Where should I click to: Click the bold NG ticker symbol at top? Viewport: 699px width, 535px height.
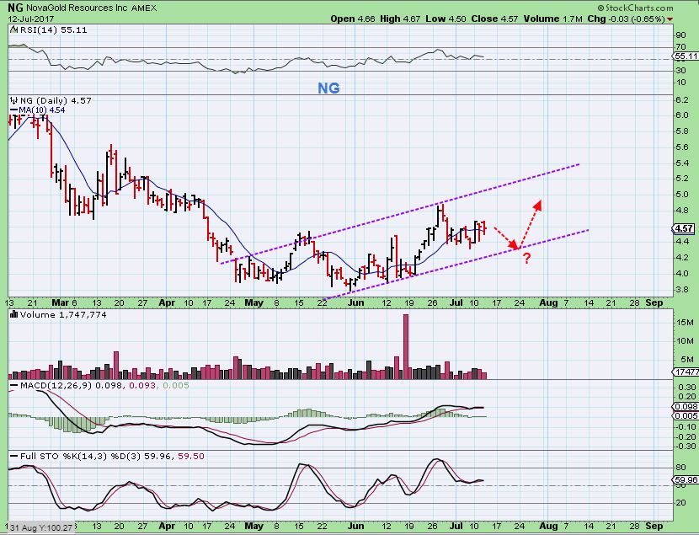pos(15,8)
